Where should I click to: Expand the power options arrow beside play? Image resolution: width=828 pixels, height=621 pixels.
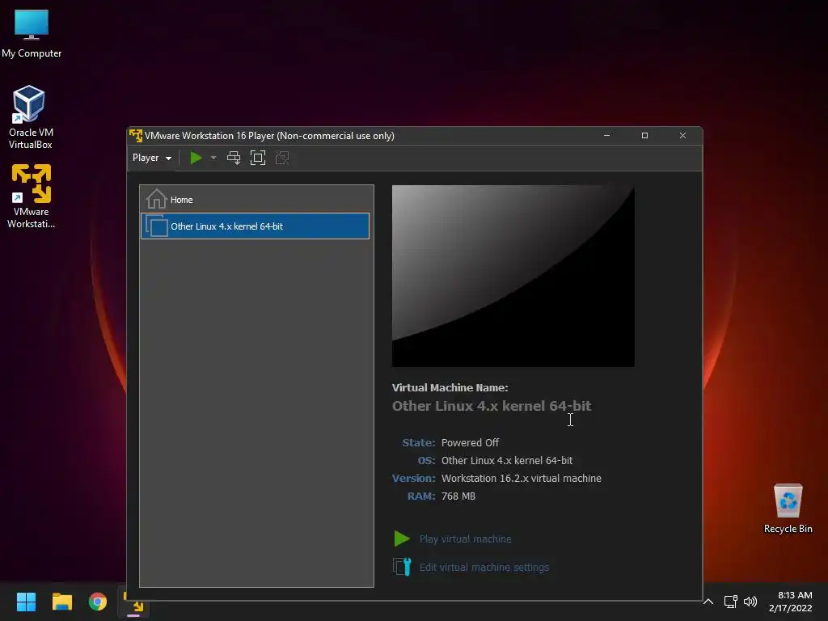(213, 158)
